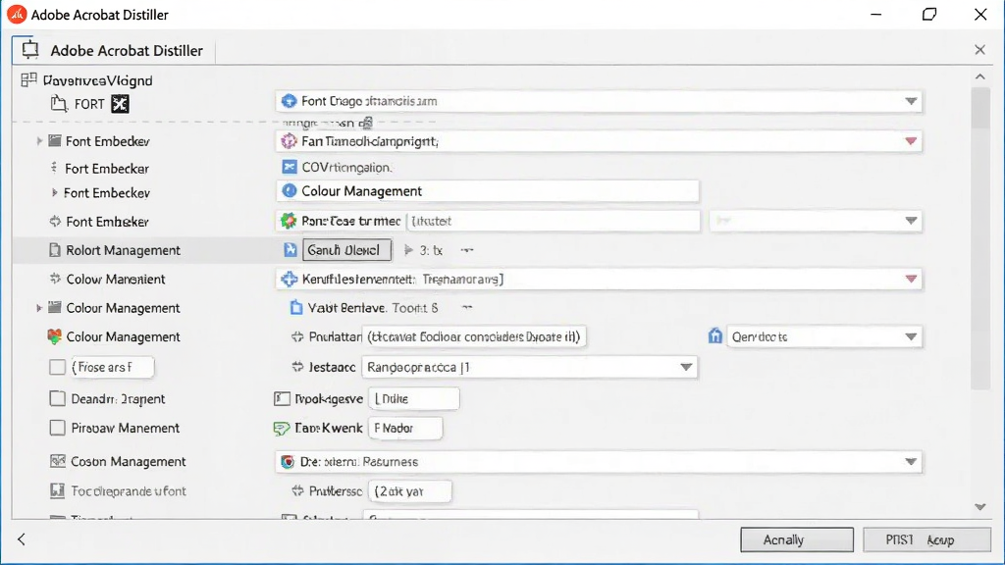Select the Cosón Management item
This screenshot has width=1005, height=565.
click(x=129, y=461)
